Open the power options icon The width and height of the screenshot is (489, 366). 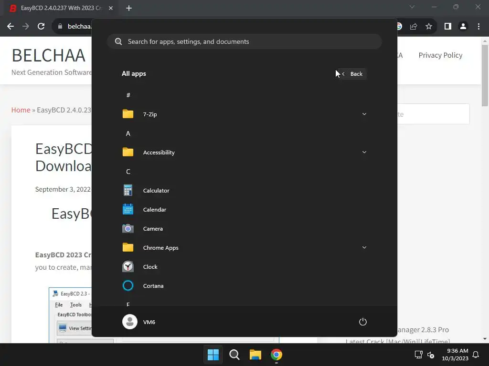363,322
